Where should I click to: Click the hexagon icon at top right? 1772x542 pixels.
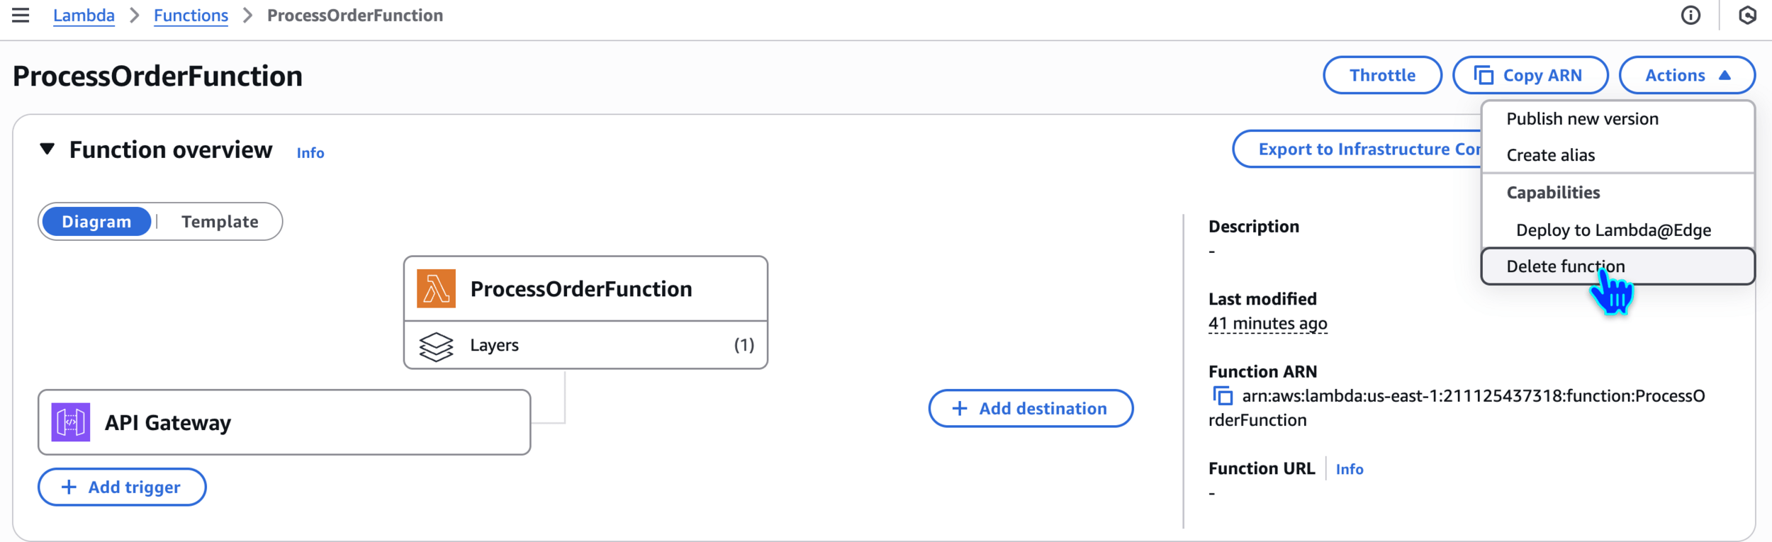pos(1747,15)
